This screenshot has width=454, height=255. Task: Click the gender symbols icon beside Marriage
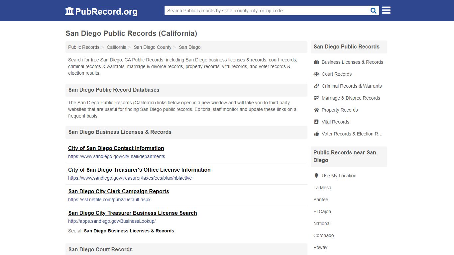pos(316,98)
